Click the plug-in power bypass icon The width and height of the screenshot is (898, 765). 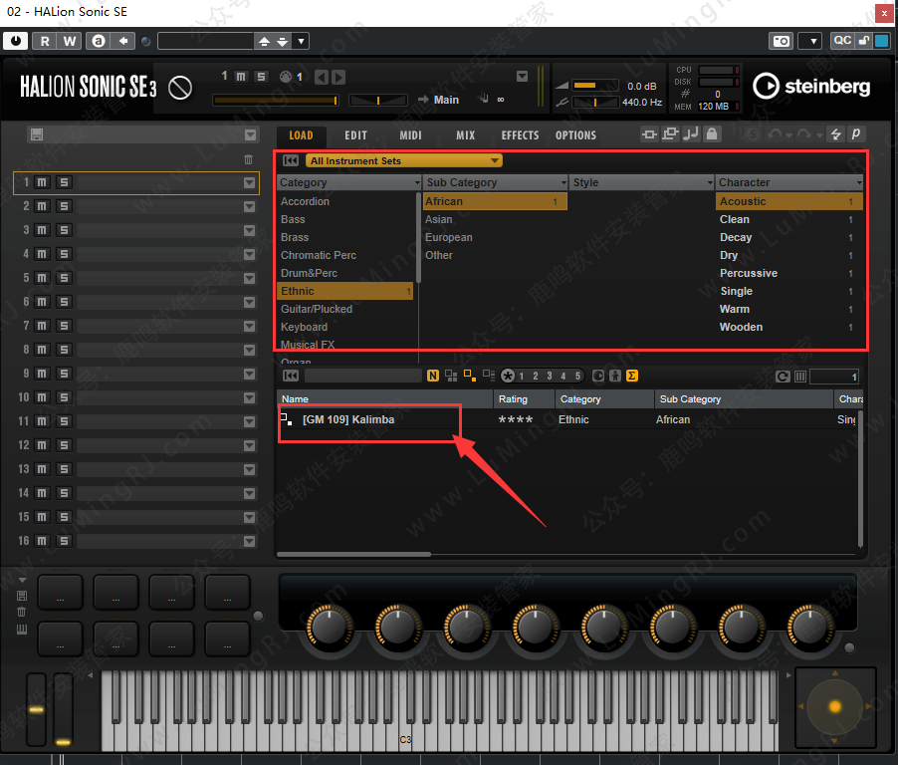pyautogui.click(x=16, y=41)
